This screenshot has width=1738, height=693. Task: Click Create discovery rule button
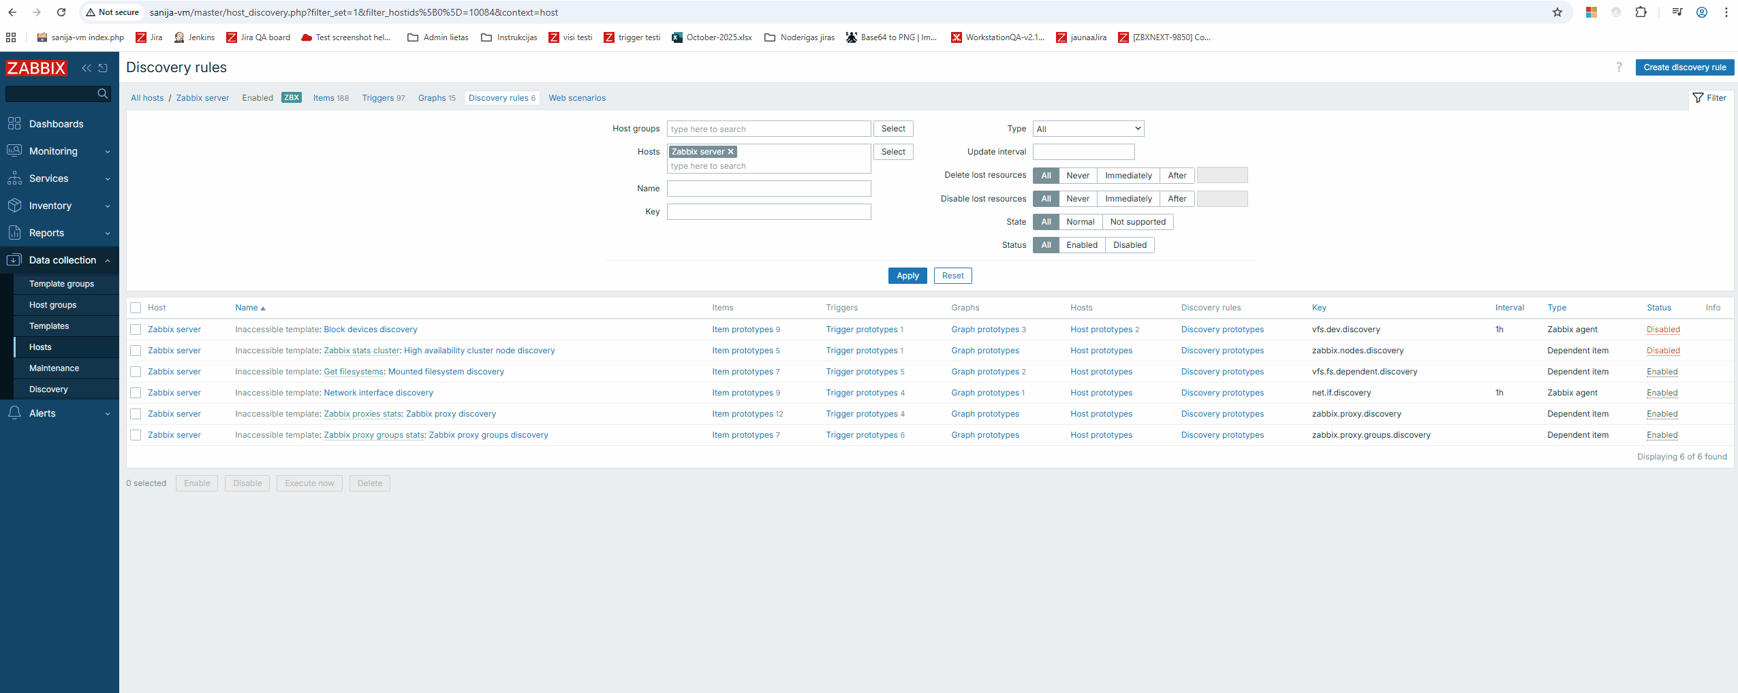[1684, 67]
